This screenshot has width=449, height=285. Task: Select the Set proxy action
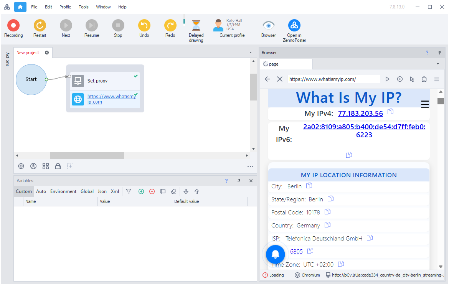[x=105, y=81]
